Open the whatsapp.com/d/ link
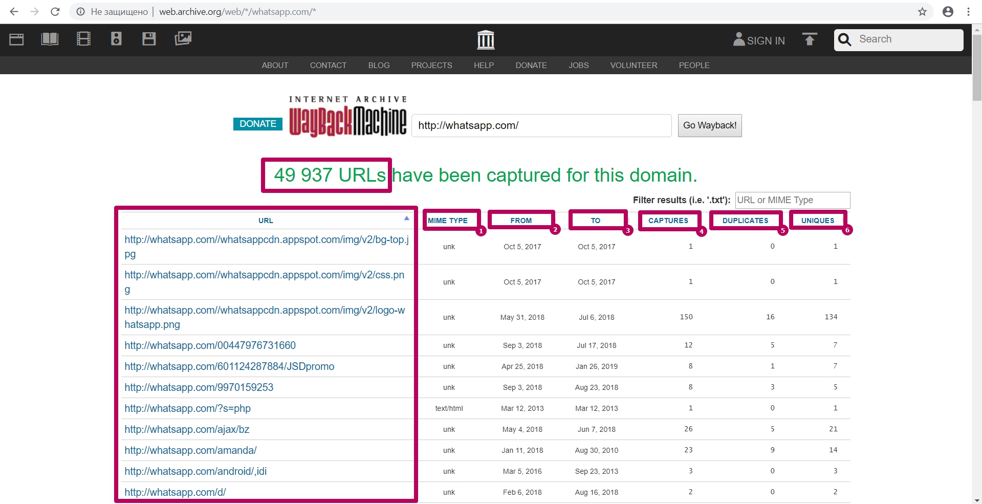This screenshot has height=504, width=982. click(175, 492)
